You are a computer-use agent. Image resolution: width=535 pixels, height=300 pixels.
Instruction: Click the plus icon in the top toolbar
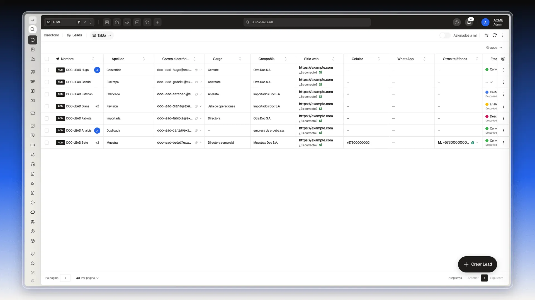157,22
